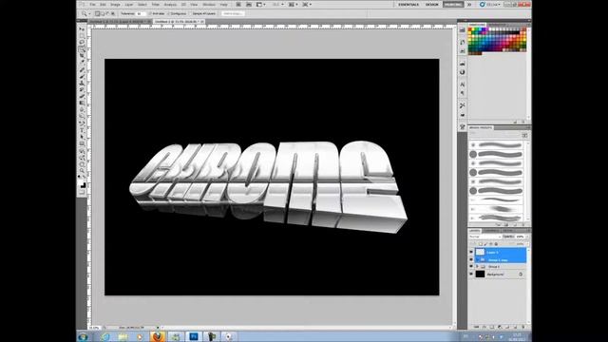This screenshot has height=342, width=608.
Task: Click the Mini Bridge icon in application bar
Action: (x=249, y=4)
